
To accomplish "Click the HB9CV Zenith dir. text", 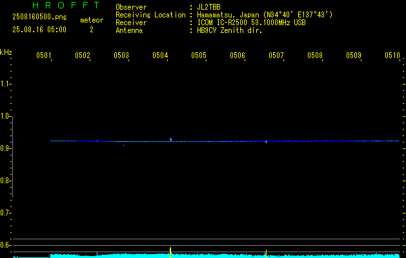I will coord(229,30).
